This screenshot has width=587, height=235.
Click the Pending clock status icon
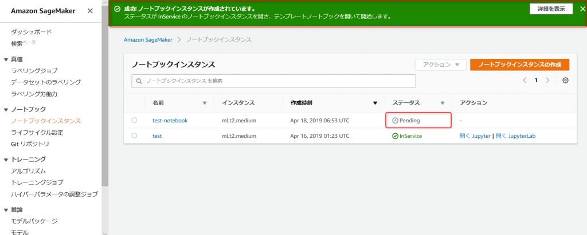(395, 121)
